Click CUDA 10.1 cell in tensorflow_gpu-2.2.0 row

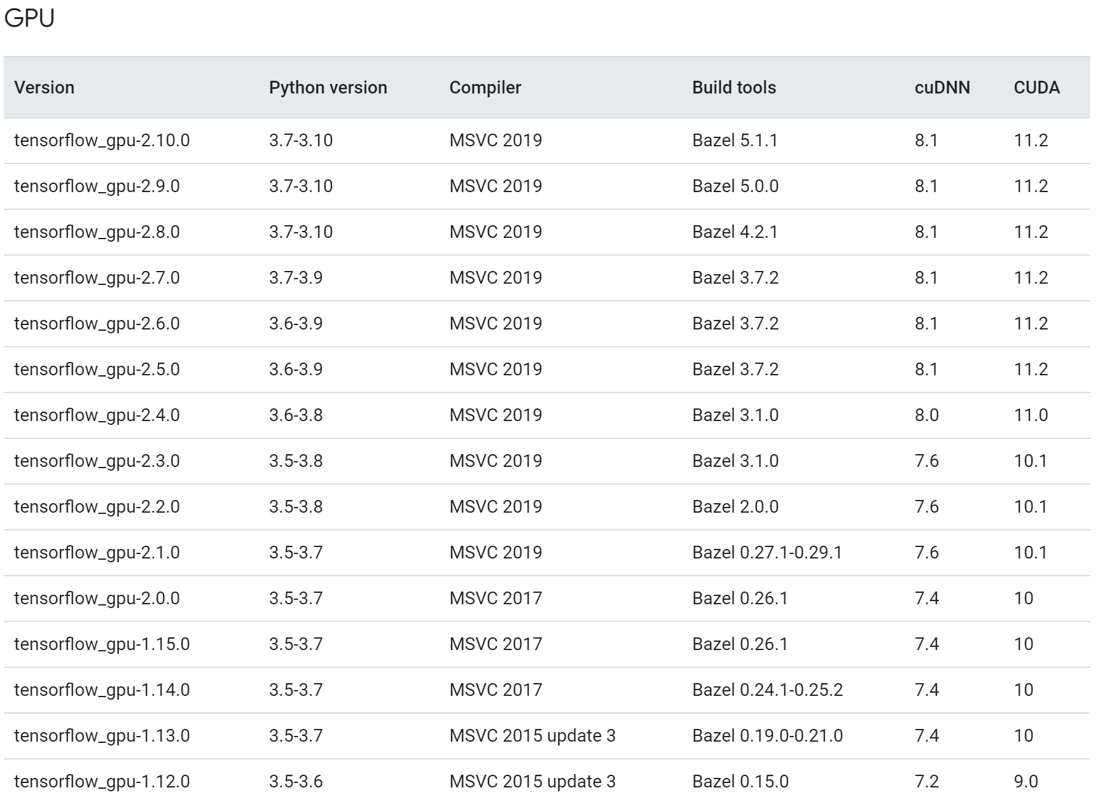(x=1031, y=507)
